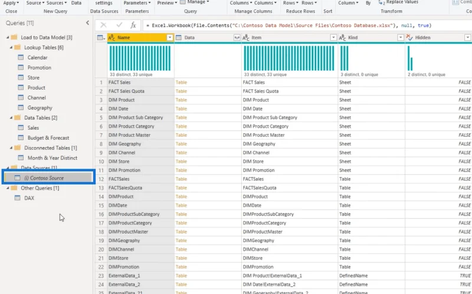Select the Budget & Forecast query
The width and height of the screenshot is (472, 294).
click(48, 138)
